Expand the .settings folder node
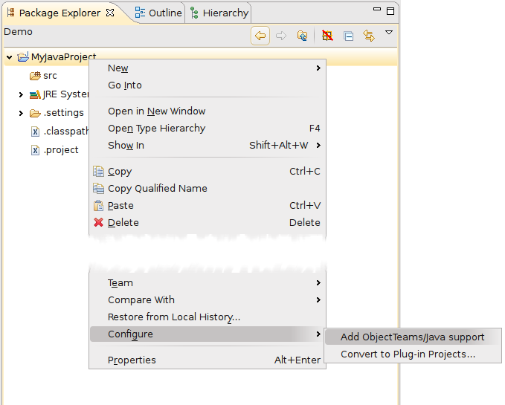Image resolution: width=505 pixels, height=405 pixels. pos(21,113)
